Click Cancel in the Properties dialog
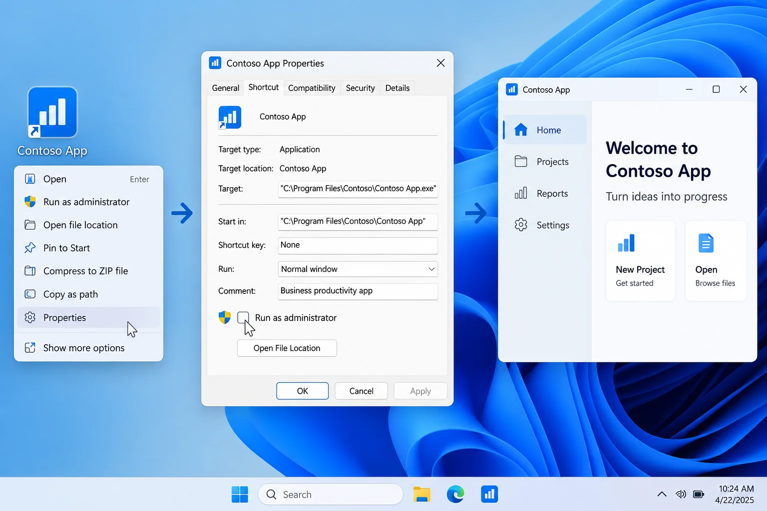767x511 pixels. pos(361,391)
